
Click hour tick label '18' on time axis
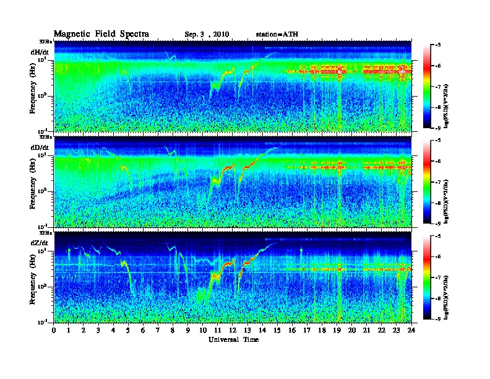tap(322, 330)
